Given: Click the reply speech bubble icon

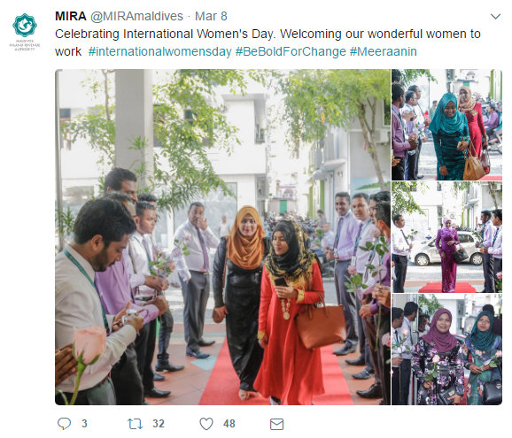Looking at the screenshot, I should coord(64,424).
